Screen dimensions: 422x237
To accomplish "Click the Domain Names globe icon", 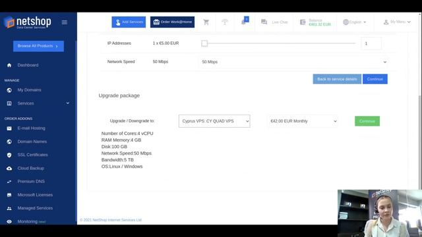I will click(x=9, y=142).
